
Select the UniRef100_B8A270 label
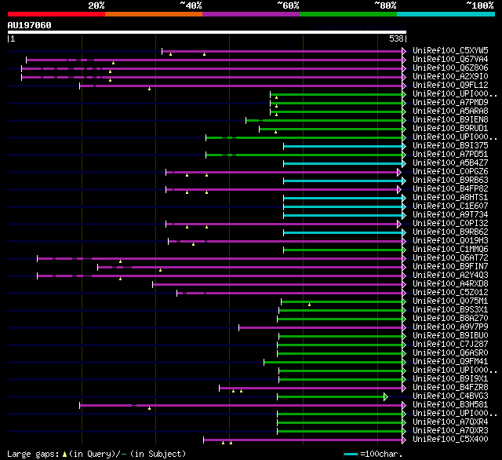coord(450,319)
